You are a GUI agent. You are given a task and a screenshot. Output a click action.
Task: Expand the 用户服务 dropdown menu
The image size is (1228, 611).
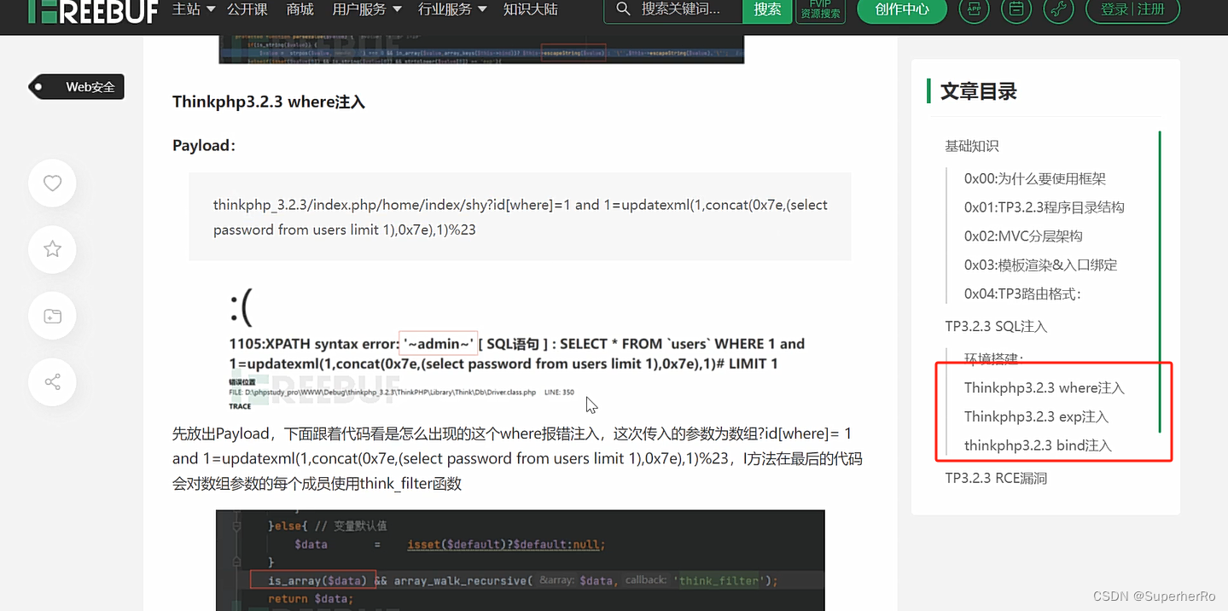[366, 9]
